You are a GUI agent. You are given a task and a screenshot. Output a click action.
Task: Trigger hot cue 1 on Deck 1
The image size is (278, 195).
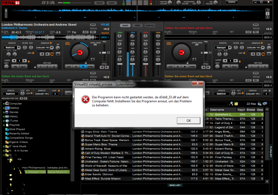[41, 67]
